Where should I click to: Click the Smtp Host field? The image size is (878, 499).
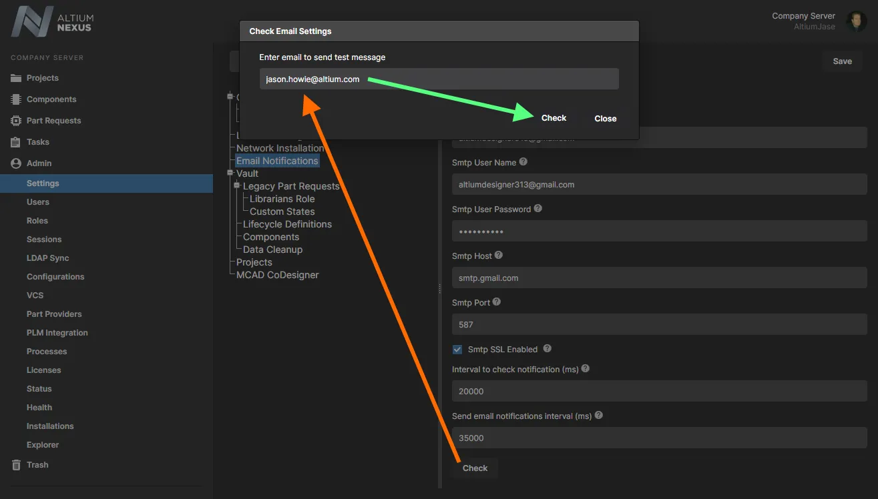pos(660,278)
